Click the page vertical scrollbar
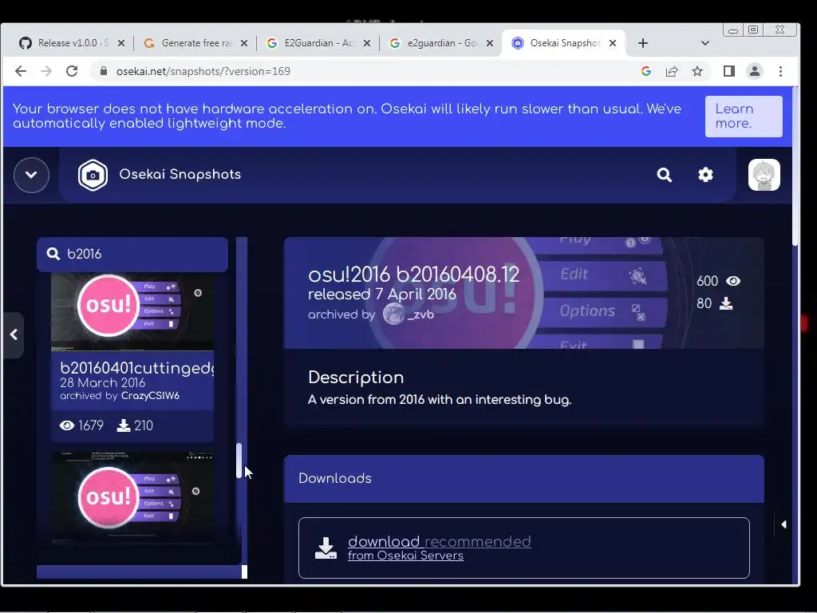 pos(795,167)
